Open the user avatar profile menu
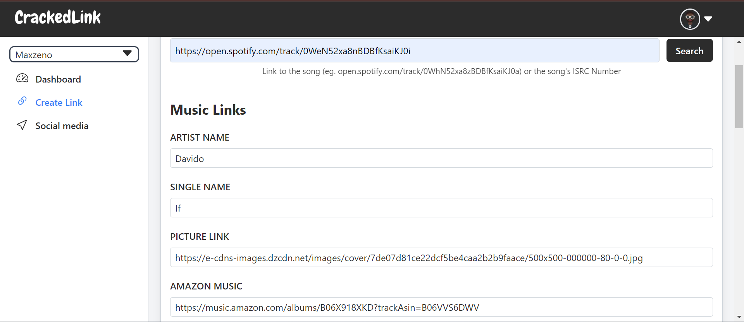The image size is (744, 322). 690,19
